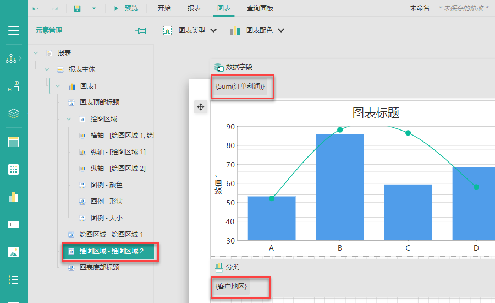Collapse the 绘图区域 tree node

69,119
